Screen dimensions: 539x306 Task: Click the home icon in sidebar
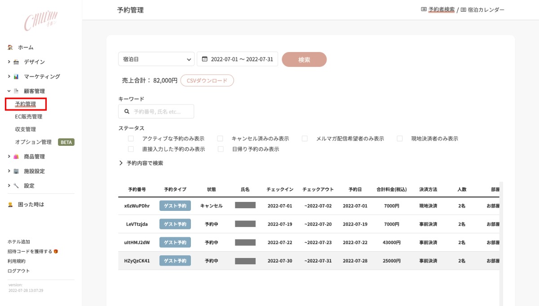coord(10,47)
